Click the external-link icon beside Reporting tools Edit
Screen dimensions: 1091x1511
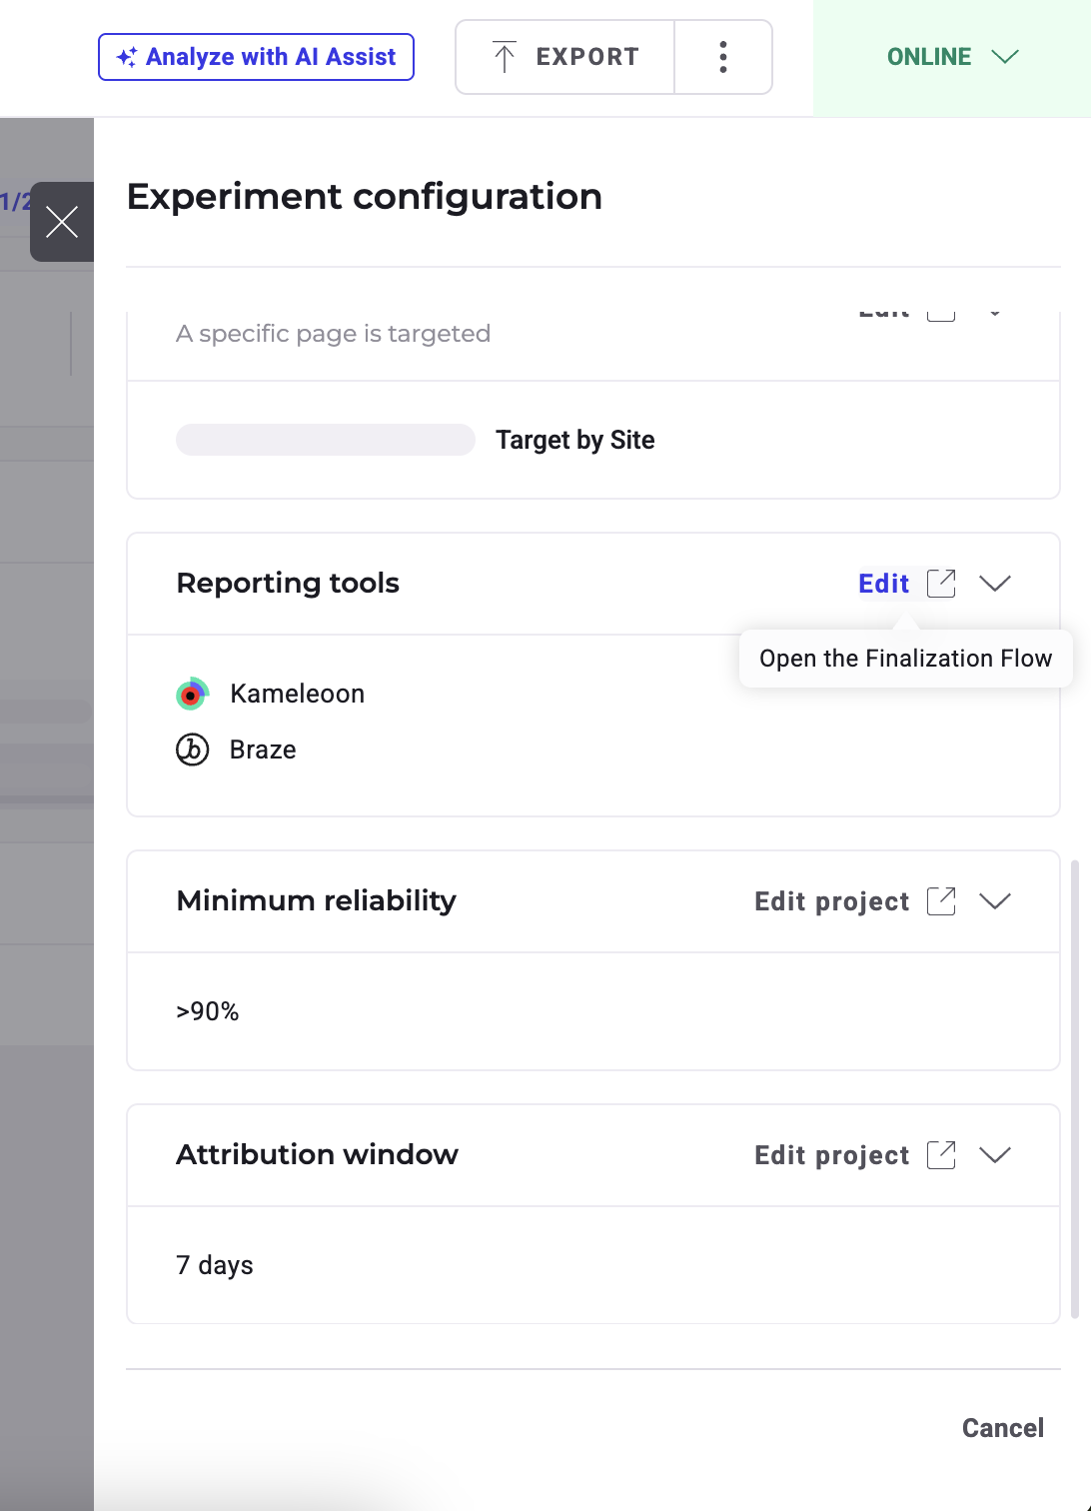coord(941,584)
